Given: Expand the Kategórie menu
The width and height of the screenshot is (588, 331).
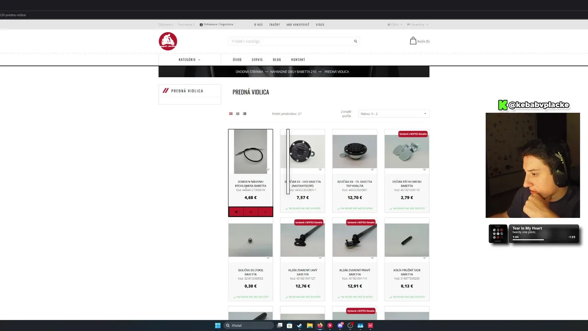Looking at the screenshot, I should point(189,59).
